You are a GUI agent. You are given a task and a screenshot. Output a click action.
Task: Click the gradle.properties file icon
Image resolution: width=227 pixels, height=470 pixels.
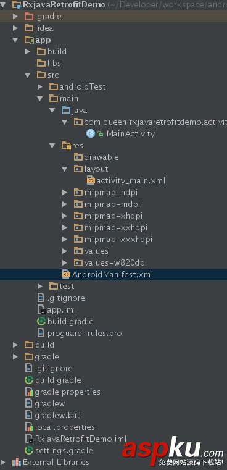[x=29, y=392]
